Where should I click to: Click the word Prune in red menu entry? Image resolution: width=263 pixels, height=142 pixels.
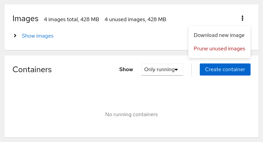click(x=201, y=49)
